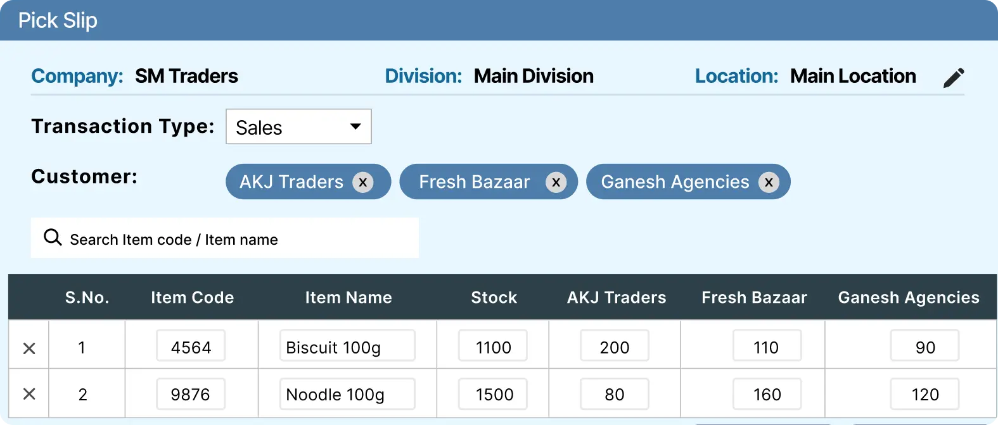Edit AKJ Traders quantity 200 for Biscuit
The height and width of the screenshot is (425, 998).
(614, 347)
